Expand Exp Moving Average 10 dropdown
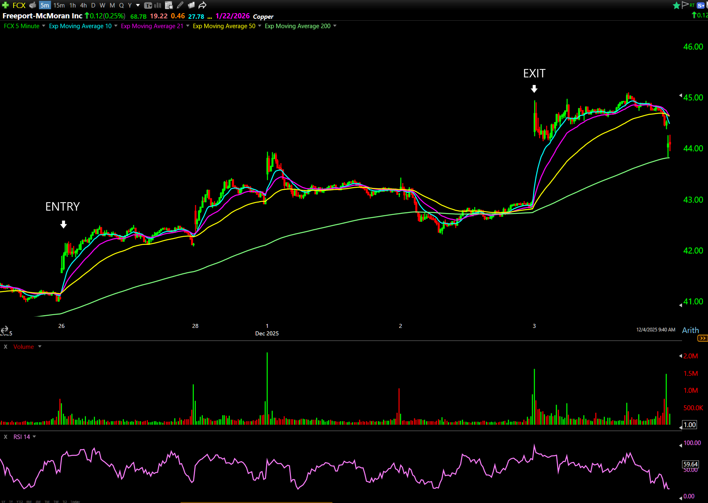Viewport: 708px width, 503px height. (116, 26)
